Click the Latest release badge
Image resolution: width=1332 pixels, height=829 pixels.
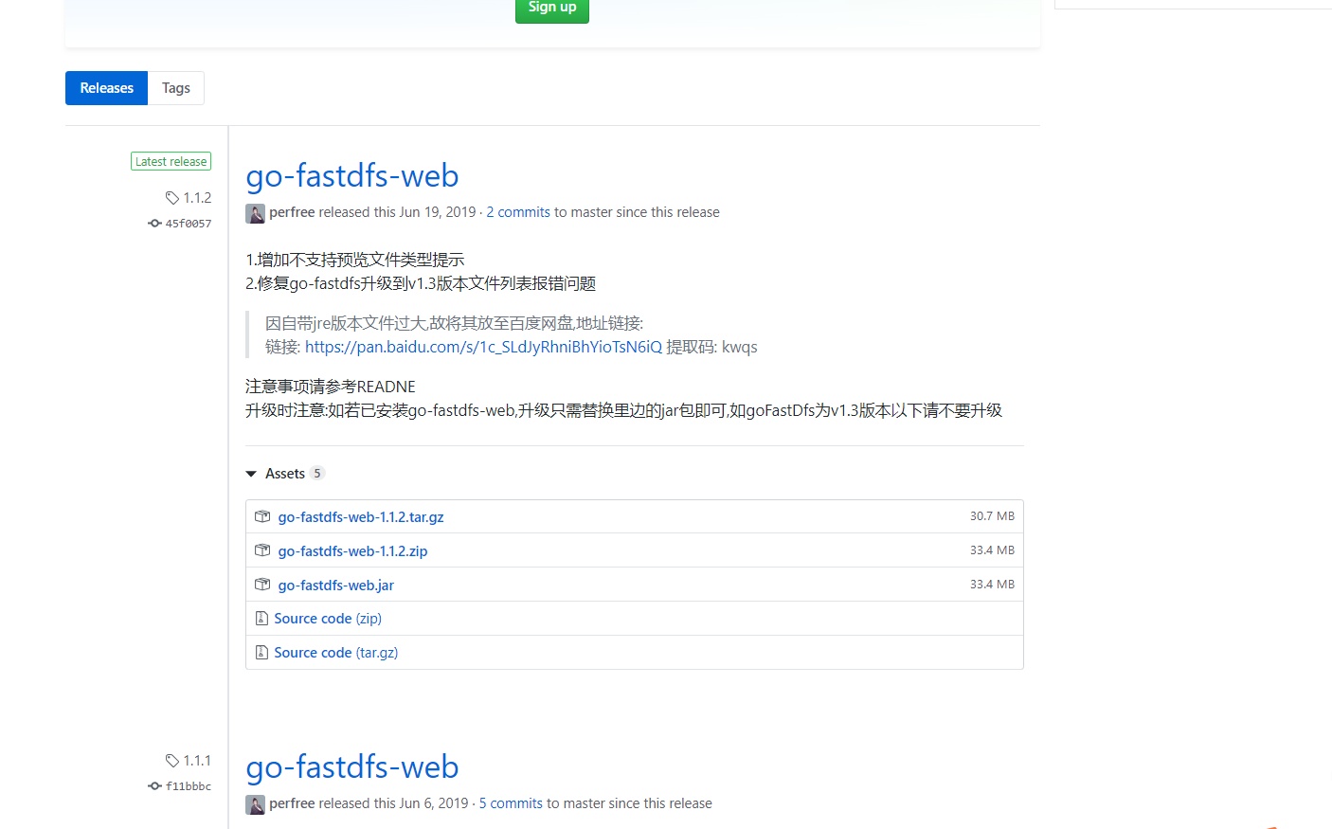[x=171, y=160]
